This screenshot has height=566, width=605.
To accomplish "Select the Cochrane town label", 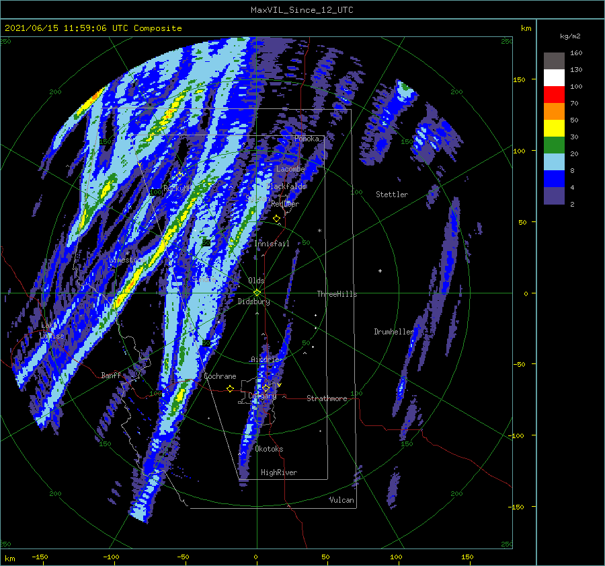I will click(220, 376).
